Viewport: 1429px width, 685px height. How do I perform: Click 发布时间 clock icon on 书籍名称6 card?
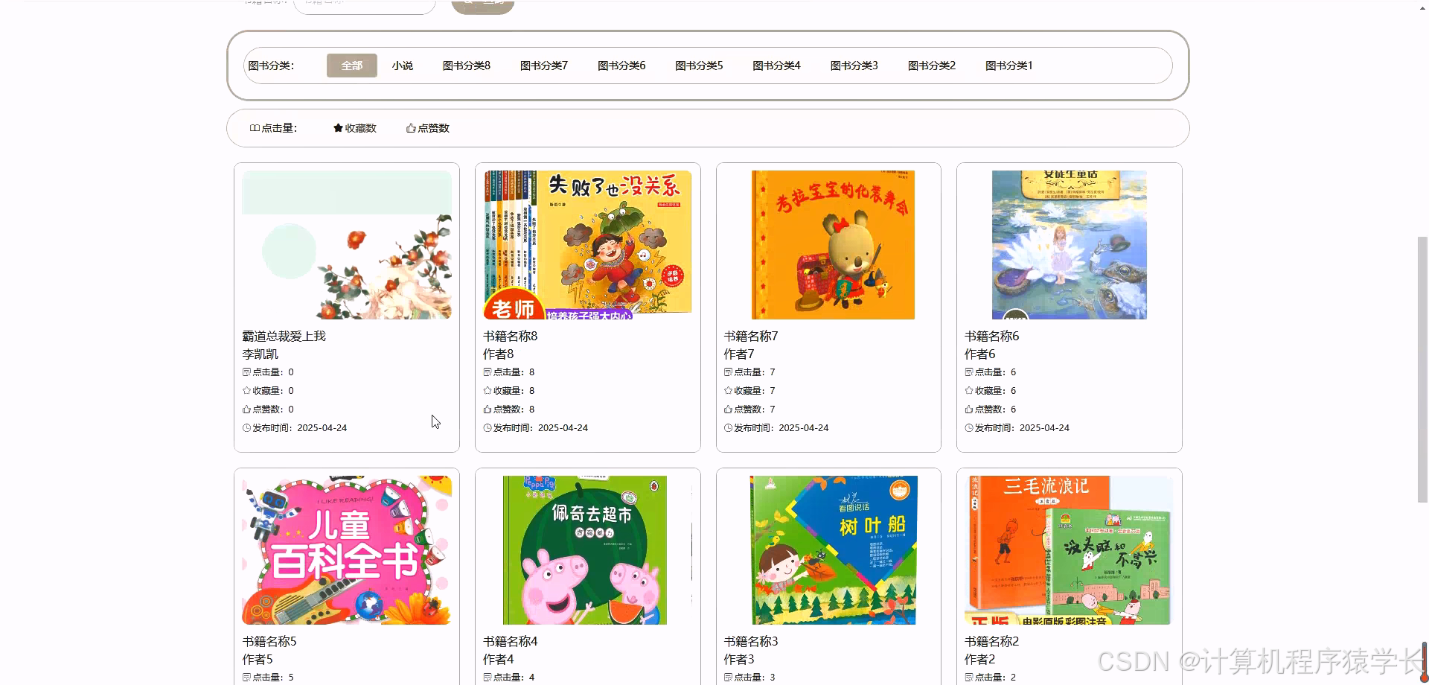point(969,428)
